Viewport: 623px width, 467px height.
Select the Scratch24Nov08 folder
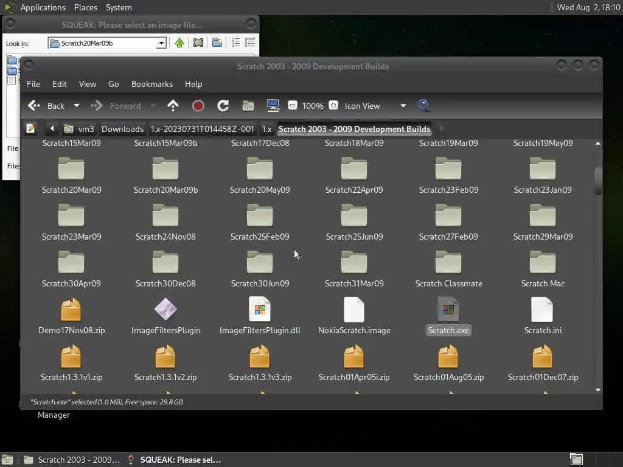(165, 221)
